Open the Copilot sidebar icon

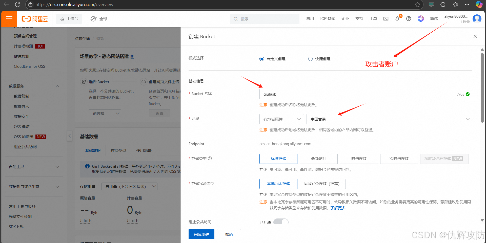(479, 4)
